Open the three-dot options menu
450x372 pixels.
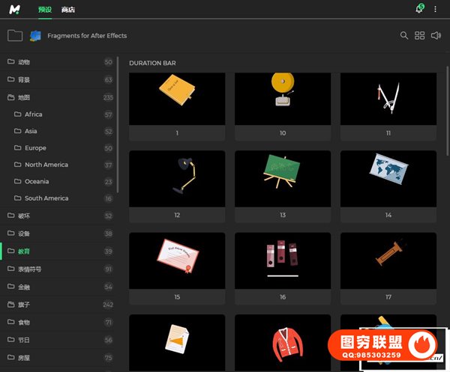point(435,9)
